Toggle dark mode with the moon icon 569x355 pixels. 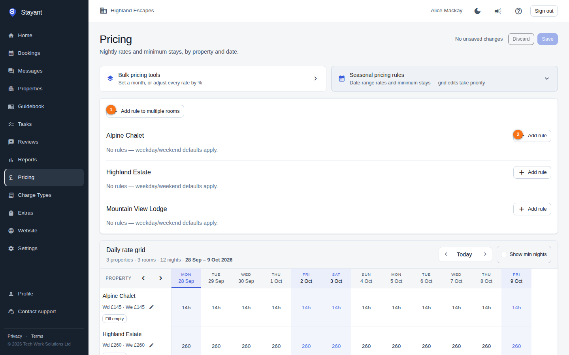click(x=477, y=11)
